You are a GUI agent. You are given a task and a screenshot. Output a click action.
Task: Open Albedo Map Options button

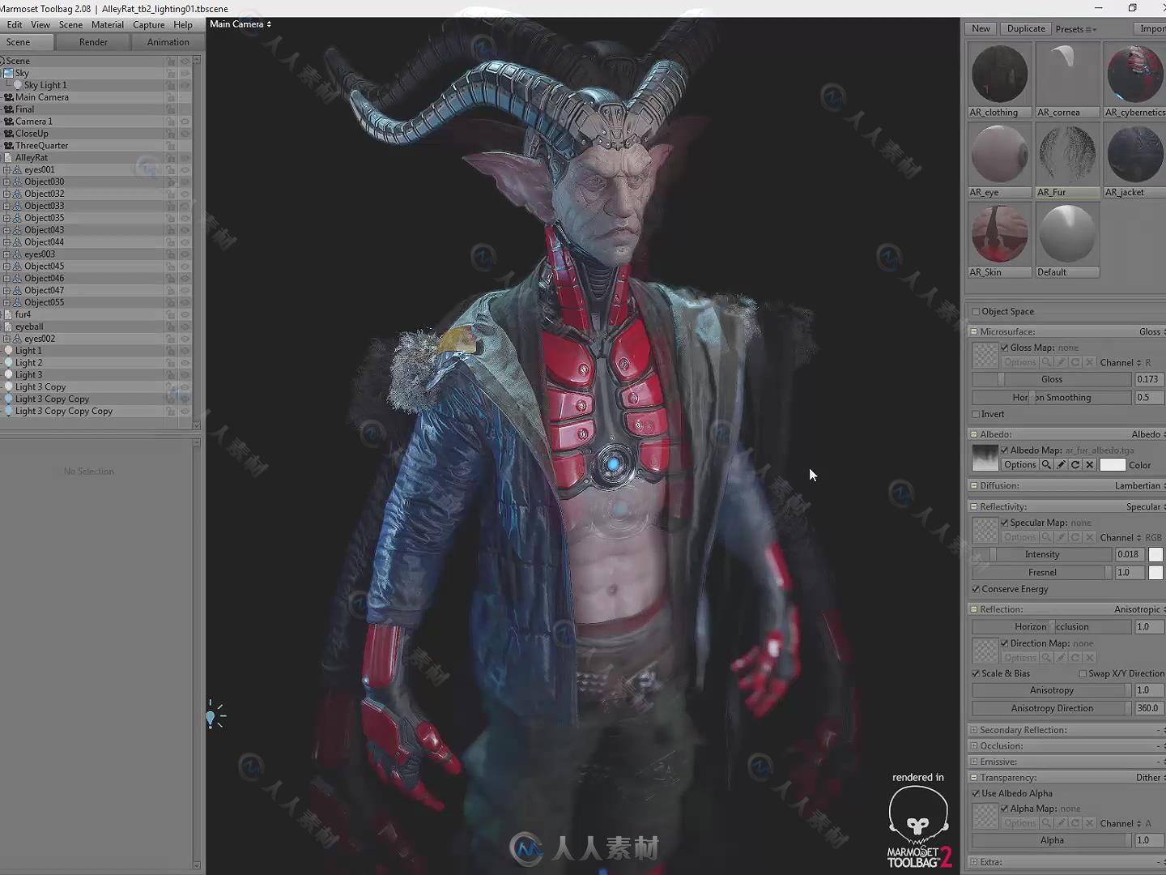1019,465
